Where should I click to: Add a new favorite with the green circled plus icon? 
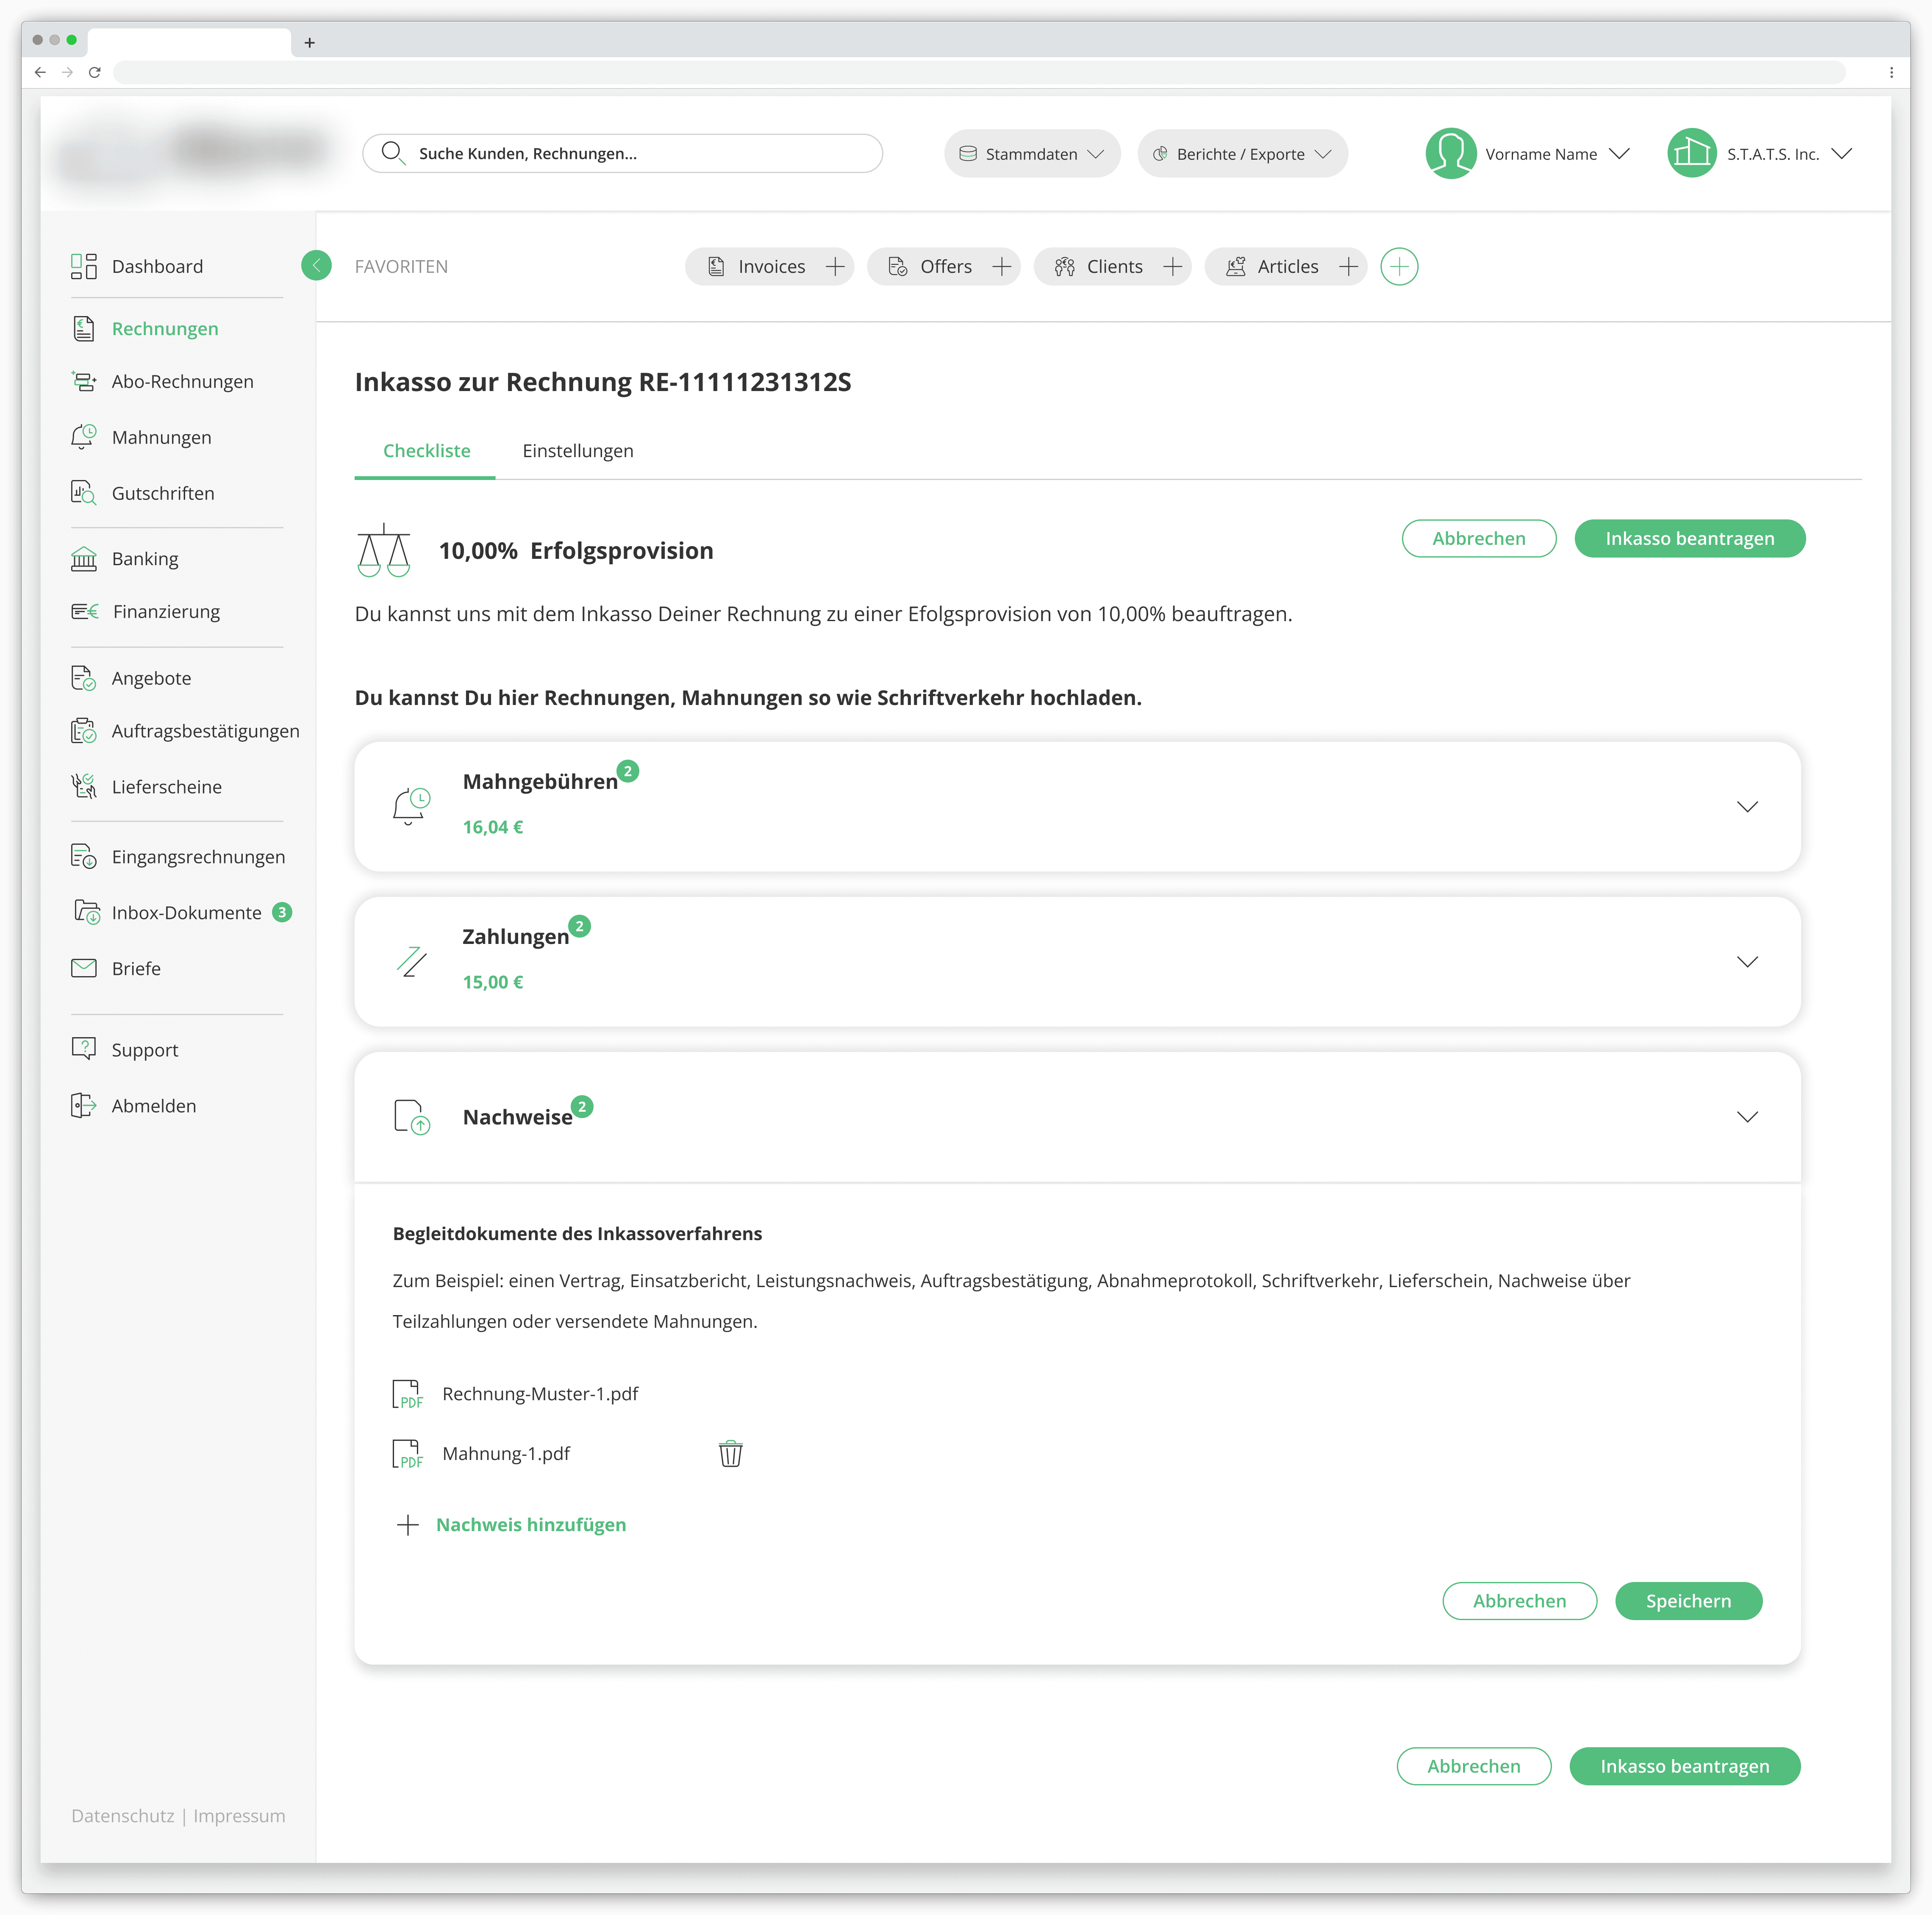coord(1398,266)
